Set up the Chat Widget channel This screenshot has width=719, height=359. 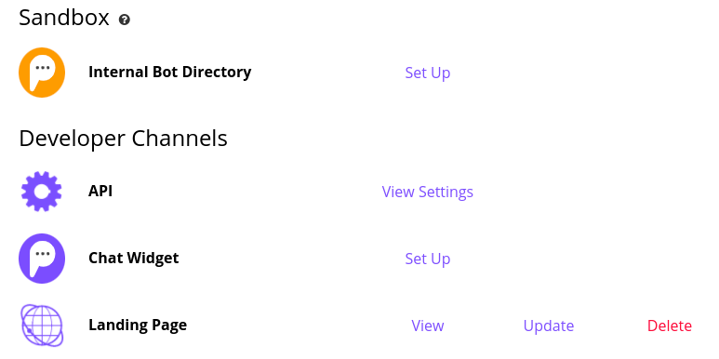click(x=427, y=259)
